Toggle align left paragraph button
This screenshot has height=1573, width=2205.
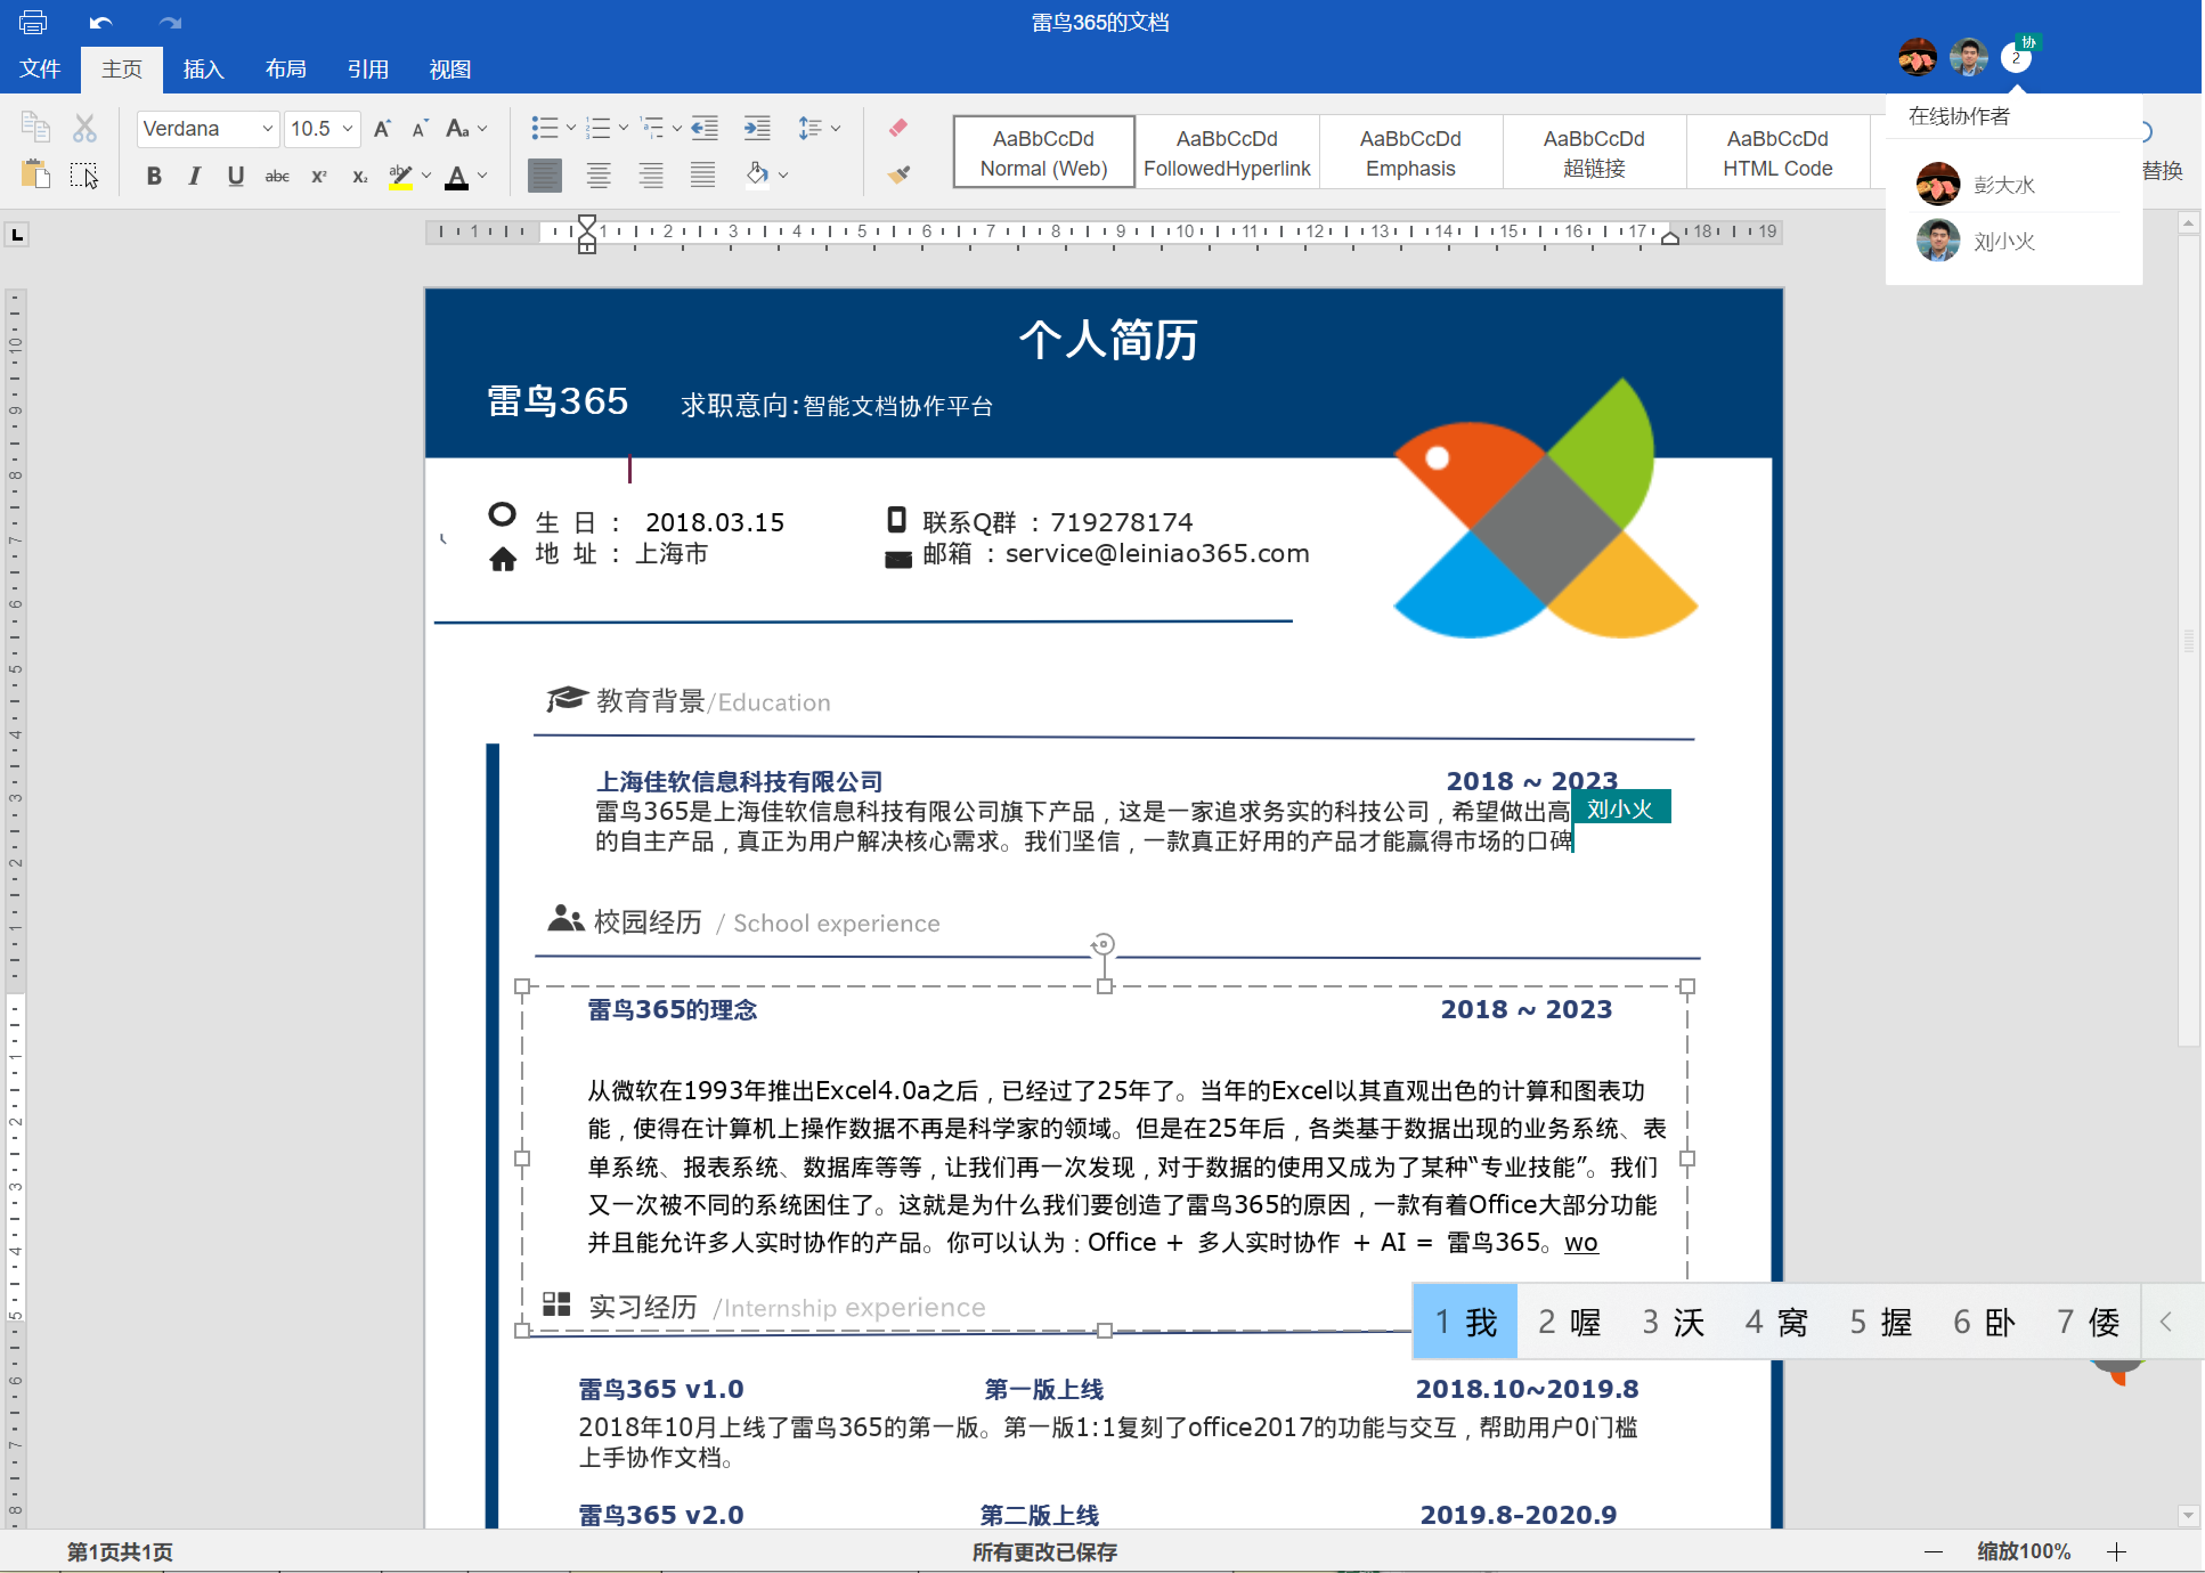pyautogui.click(x=545, y=175)
